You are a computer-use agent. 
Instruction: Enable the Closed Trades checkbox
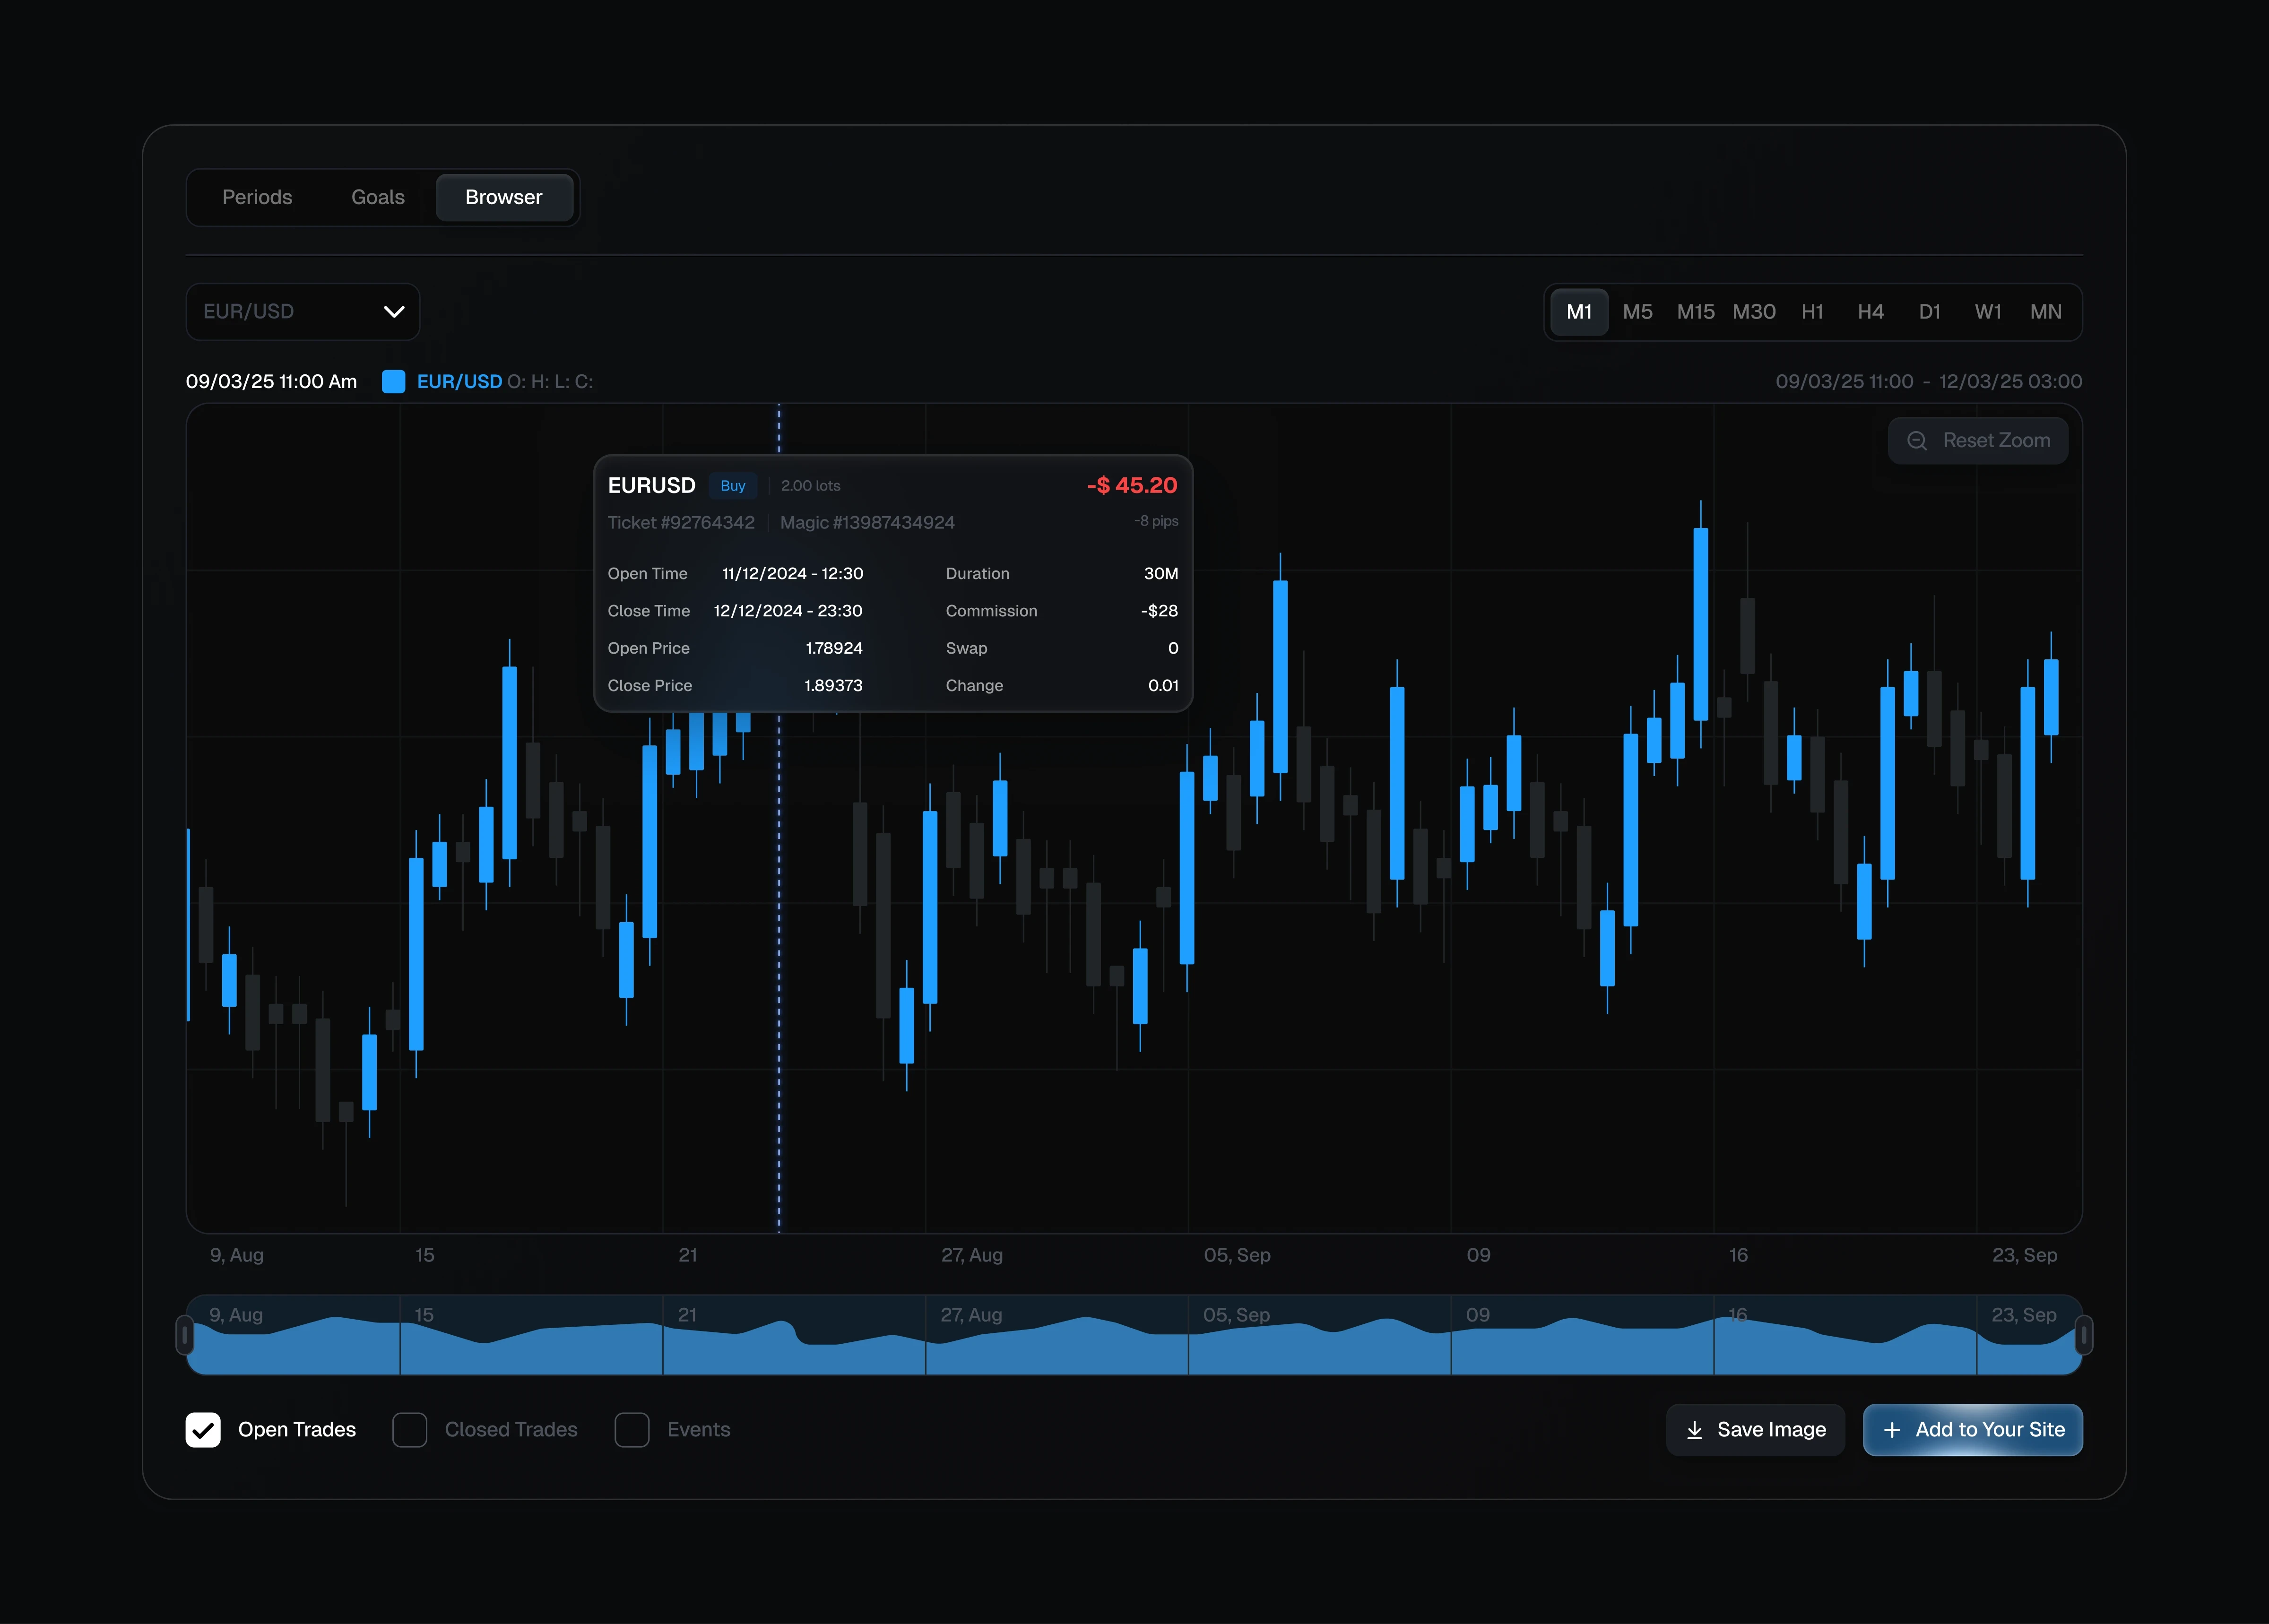pos(409,1430)
